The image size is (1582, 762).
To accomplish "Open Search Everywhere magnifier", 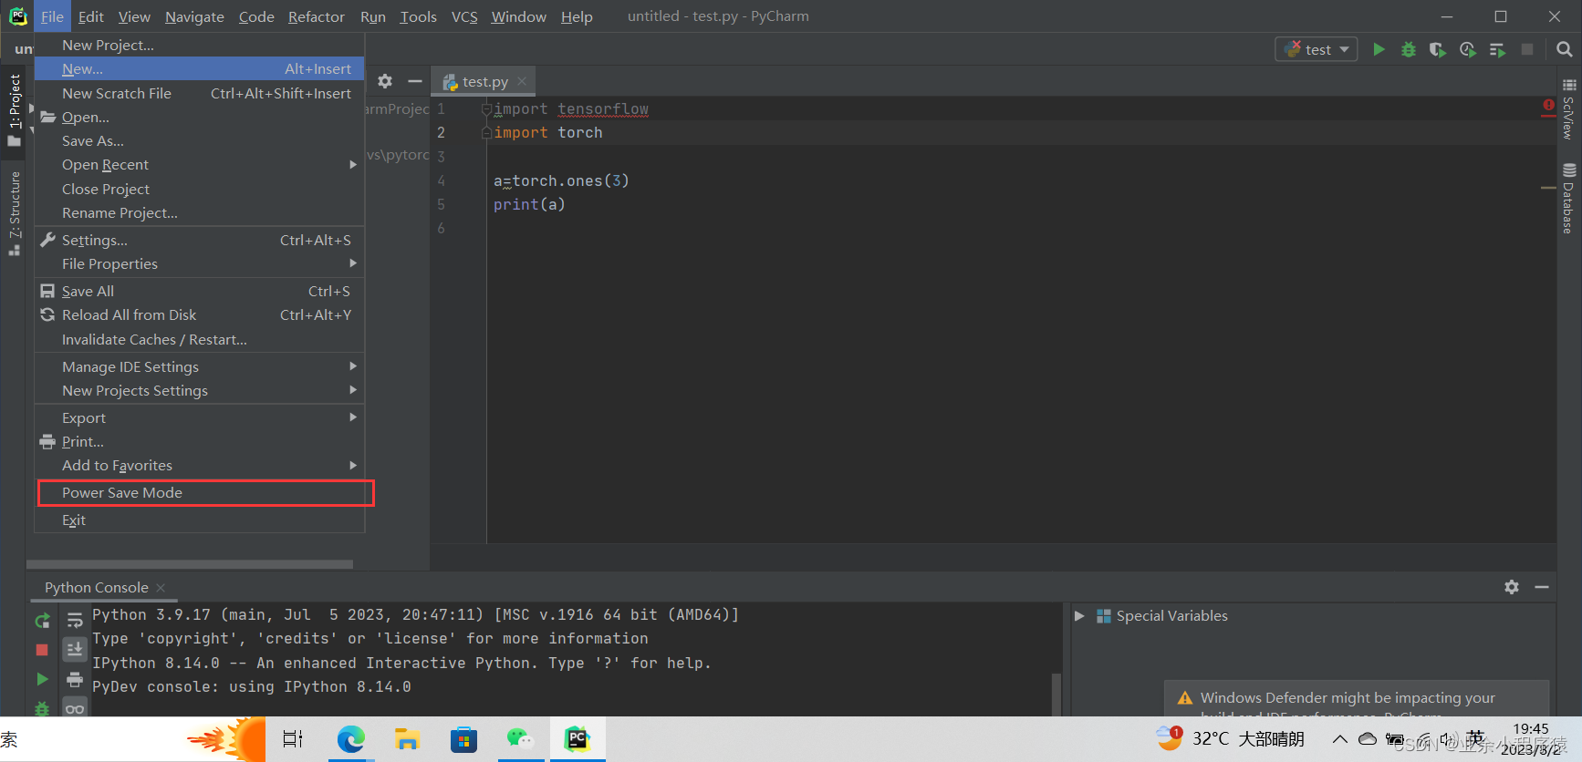I will coord(1564,49).
